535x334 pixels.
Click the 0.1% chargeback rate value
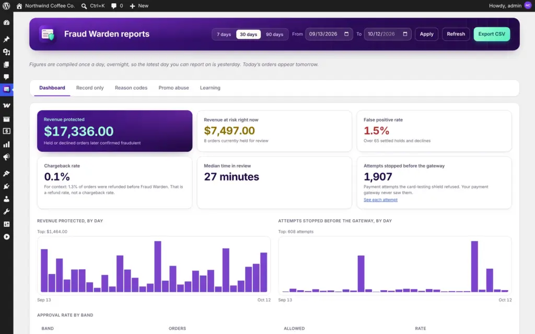[x=57, y=176]
